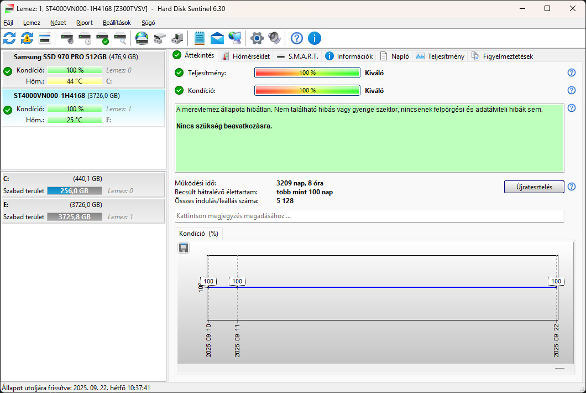Click the Újratesztelés button
Screen dimensions: 586x393
click(534, 187)
